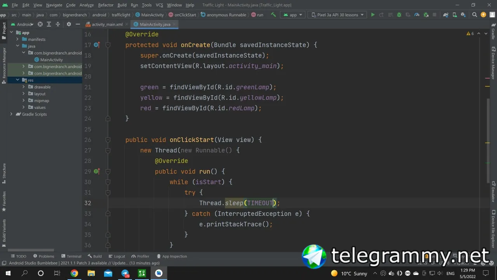Viewport: 497px width, 280px height.
Task: Click Select Opened File target icon
Action: [40, 24]
